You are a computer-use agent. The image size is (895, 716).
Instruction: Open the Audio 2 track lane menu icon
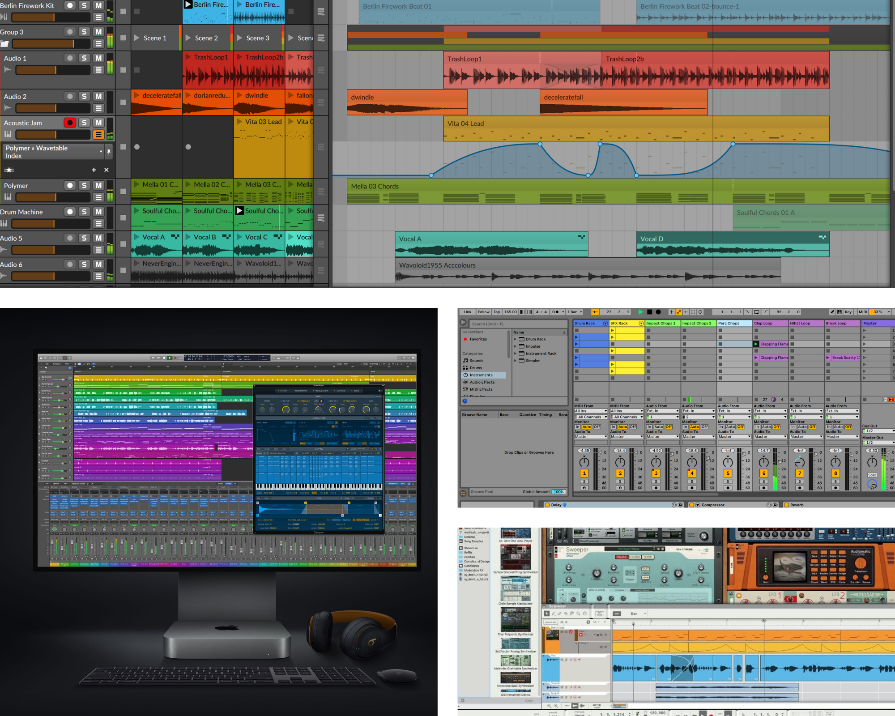(x=98, y=108)
